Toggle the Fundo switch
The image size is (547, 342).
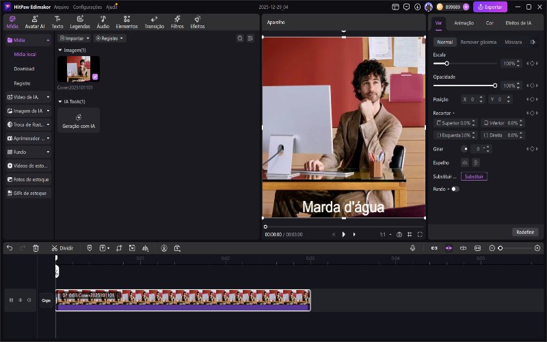455,189
